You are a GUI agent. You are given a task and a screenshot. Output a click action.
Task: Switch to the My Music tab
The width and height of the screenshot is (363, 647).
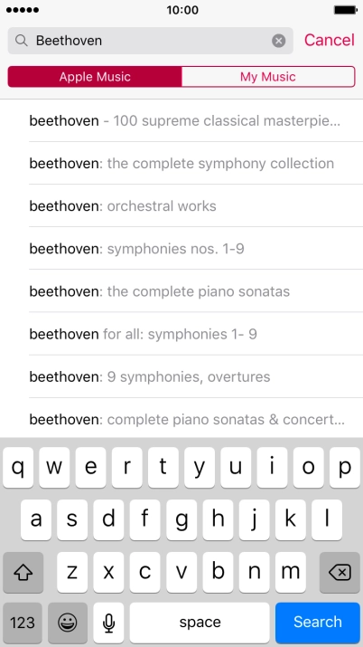[268, 77]
